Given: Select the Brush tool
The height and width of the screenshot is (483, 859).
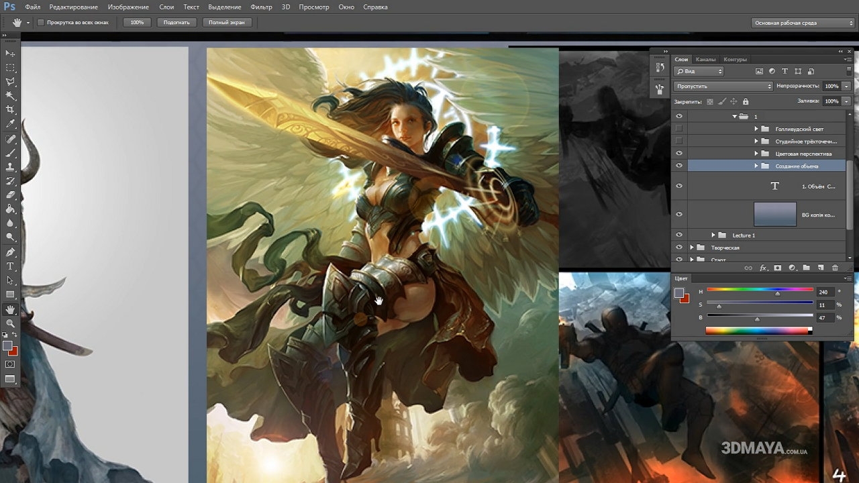Looking at the screenshot, I should 10,153.
